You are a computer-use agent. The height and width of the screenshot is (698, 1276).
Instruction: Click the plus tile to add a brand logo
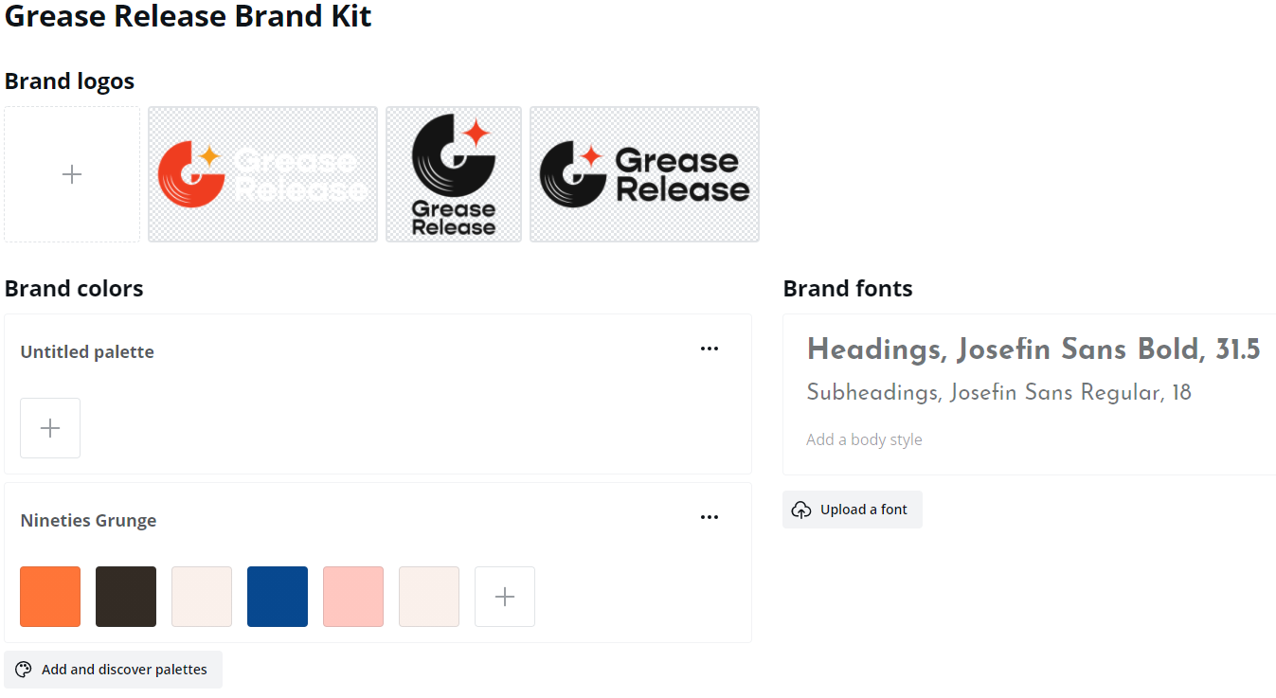[72, 174]
